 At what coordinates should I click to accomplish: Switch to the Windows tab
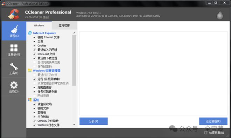39,25
